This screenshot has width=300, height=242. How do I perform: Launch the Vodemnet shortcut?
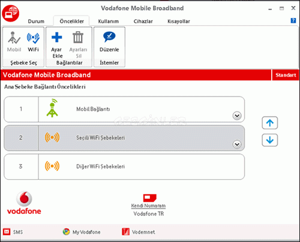click(139, 232)
